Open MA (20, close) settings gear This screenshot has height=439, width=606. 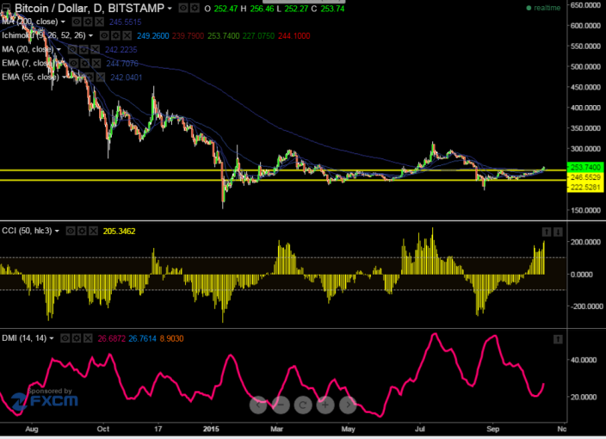coord(83,50)
